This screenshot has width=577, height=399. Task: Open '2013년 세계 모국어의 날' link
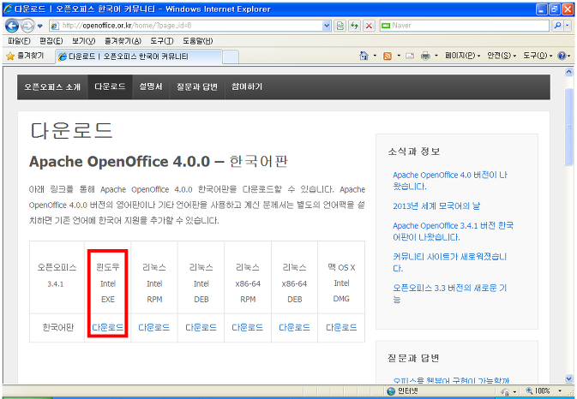click(436, 206)
